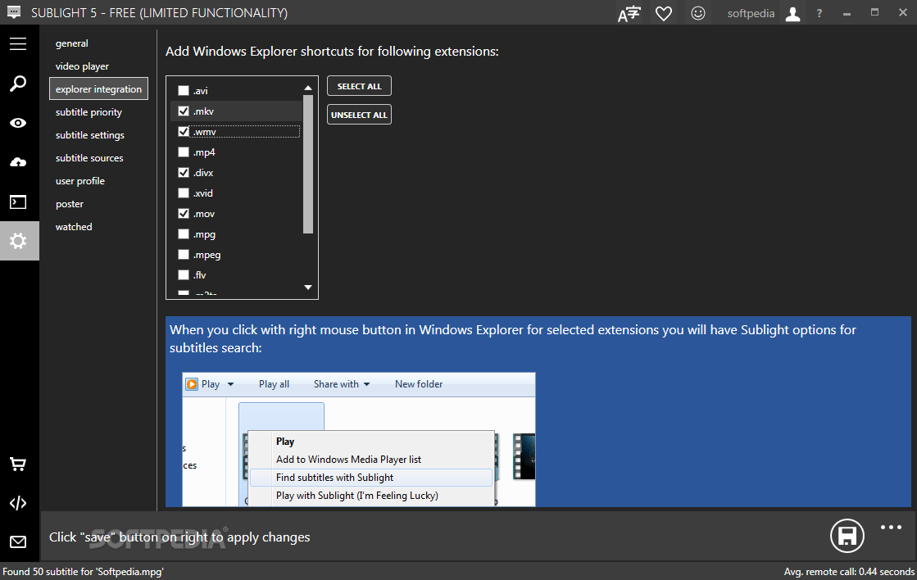Screen dimensions: 917x580
Task: Click the user profile silhouette icon
Action: click(793, 13)
